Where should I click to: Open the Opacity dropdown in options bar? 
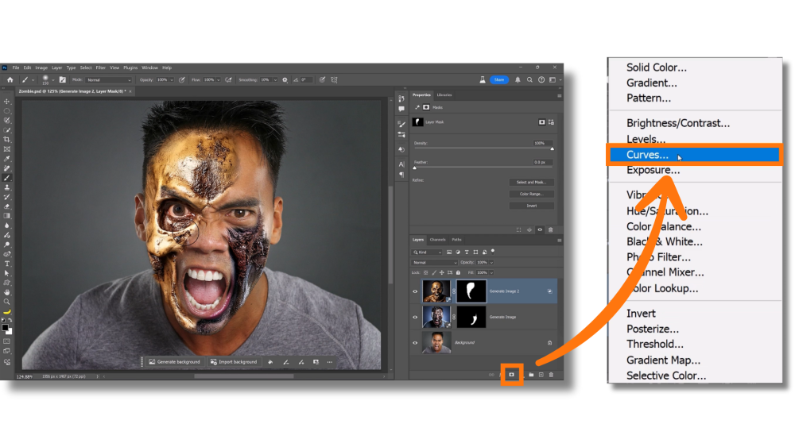(172, 80)
